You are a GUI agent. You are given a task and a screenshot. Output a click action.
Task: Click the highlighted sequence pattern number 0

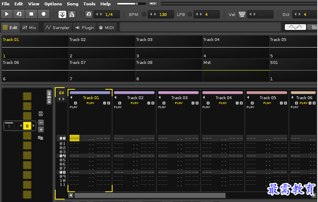27,126
